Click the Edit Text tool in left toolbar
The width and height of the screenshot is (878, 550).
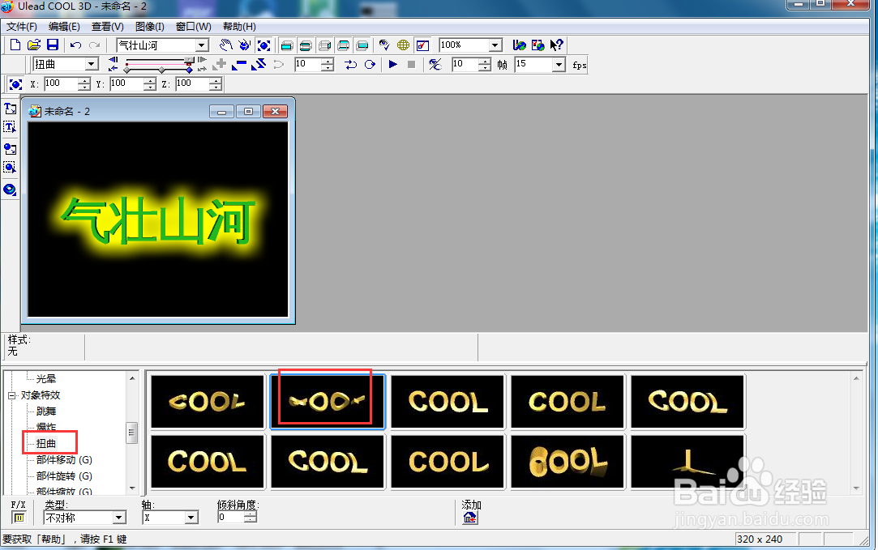tap(10, 127)
